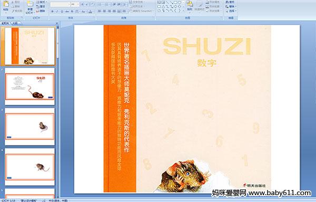The width and height of the screenshot is (316, 202).
Task: Toggle Bold formatting button
Action: pos(52,12)
